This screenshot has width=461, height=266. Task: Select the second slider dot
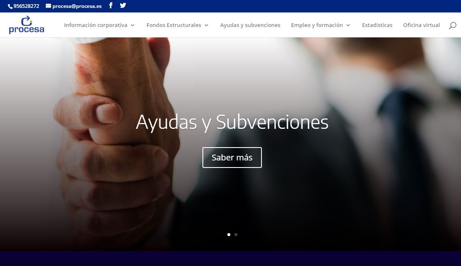(x=236, y=234)
